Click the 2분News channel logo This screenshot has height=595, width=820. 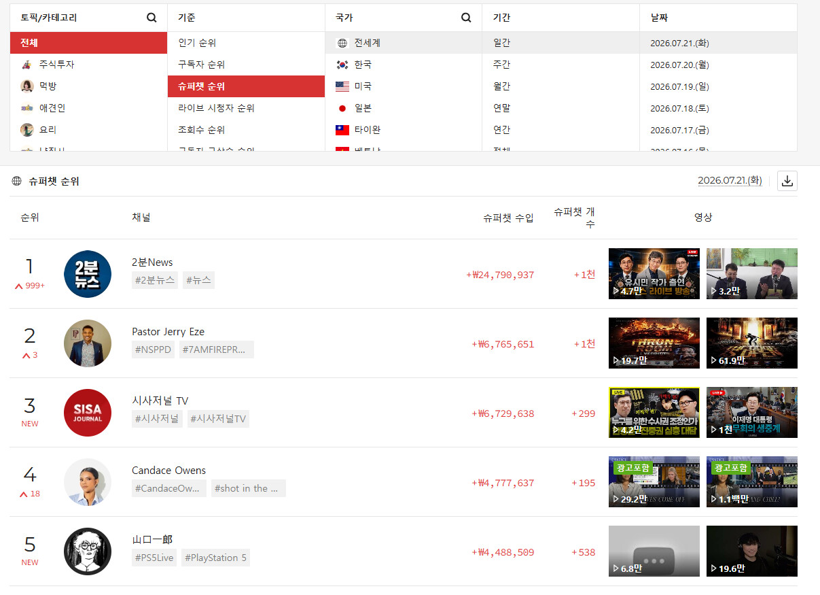(x=88, y=274)
